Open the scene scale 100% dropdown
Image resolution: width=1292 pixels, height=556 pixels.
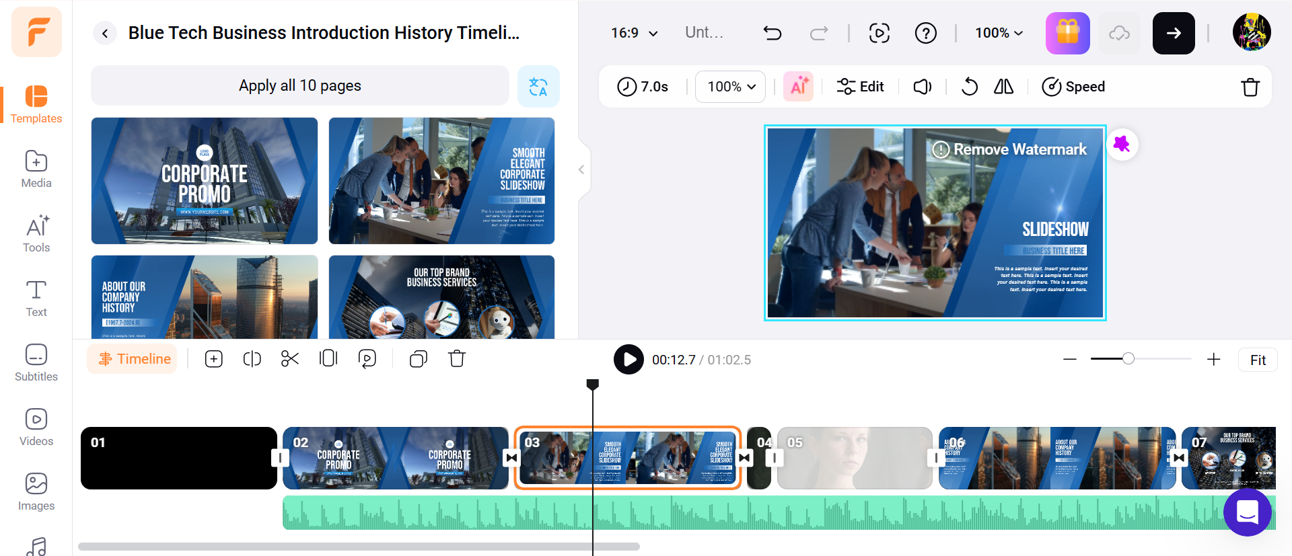[731, 87]
